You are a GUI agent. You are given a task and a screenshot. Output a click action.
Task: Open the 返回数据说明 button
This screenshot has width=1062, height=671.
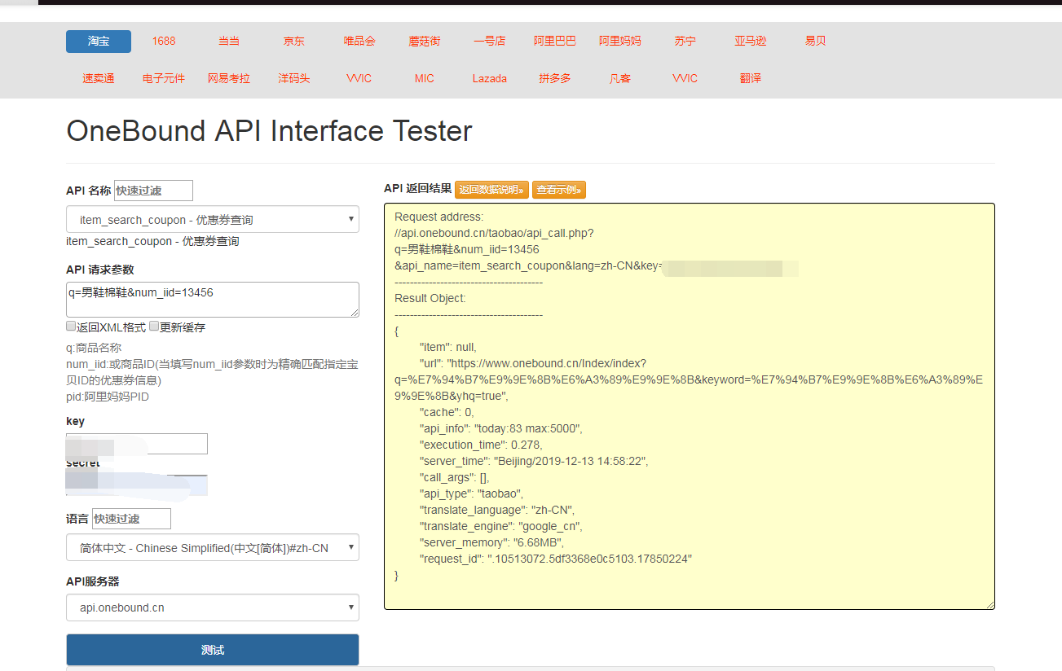(x=491, y=190)
